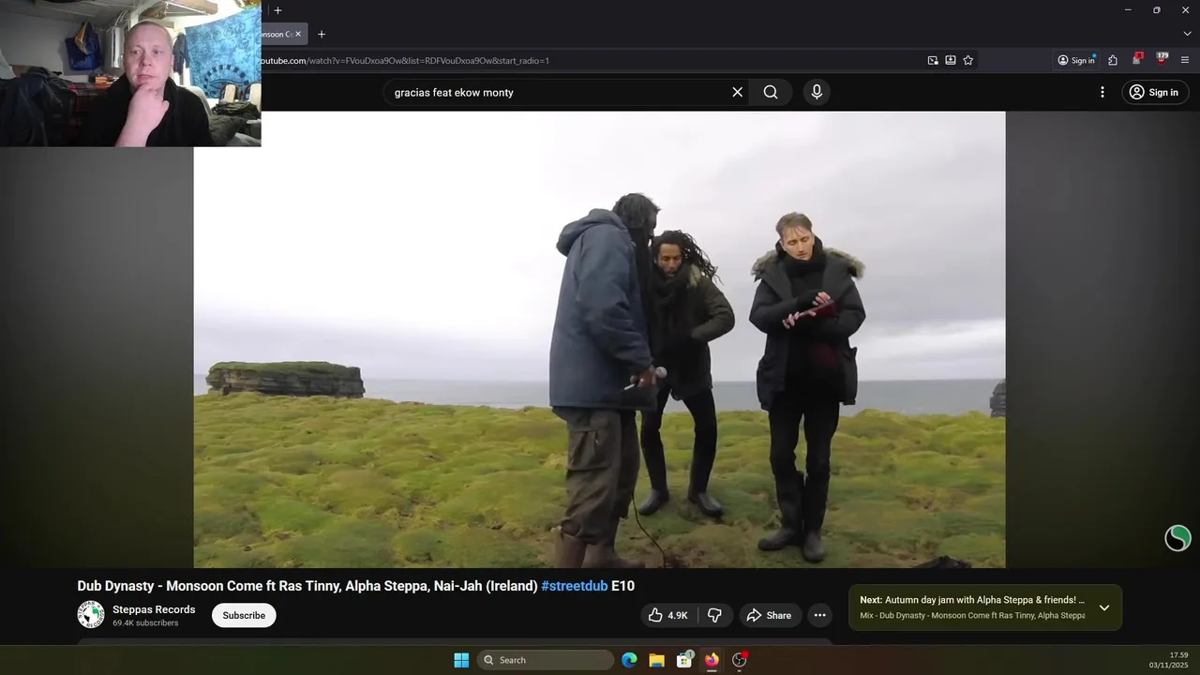The height and width of the screenshot is (675, 1200).
Task: Click YouTube Sign in button
Action: 1155,92
